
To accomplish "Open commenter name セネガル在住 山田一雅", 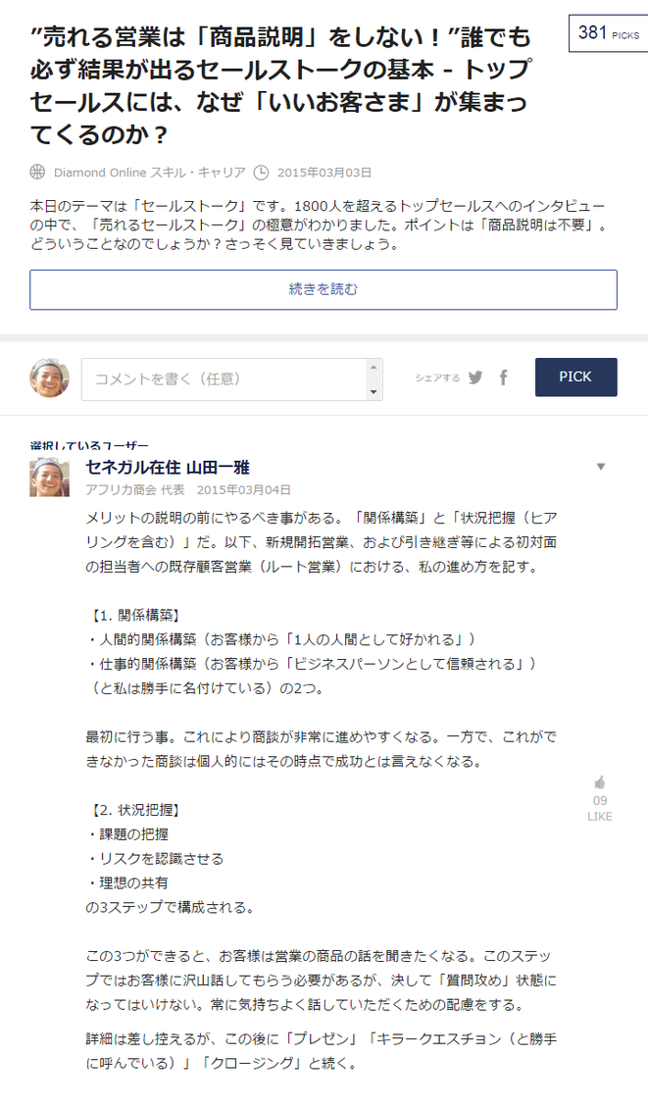I will (168, 468).
